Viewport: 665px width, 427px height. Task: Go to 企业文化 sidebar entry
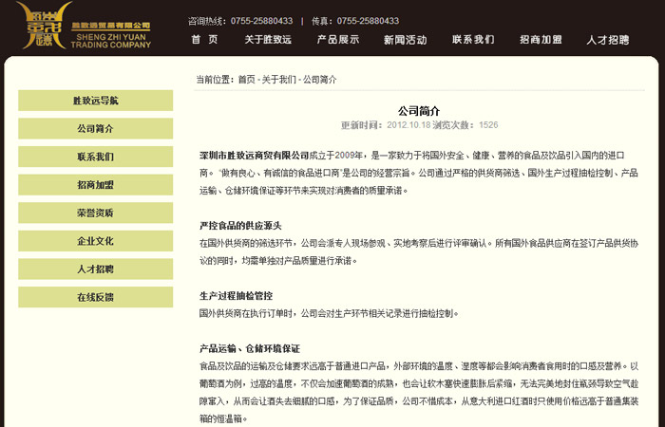95,241
